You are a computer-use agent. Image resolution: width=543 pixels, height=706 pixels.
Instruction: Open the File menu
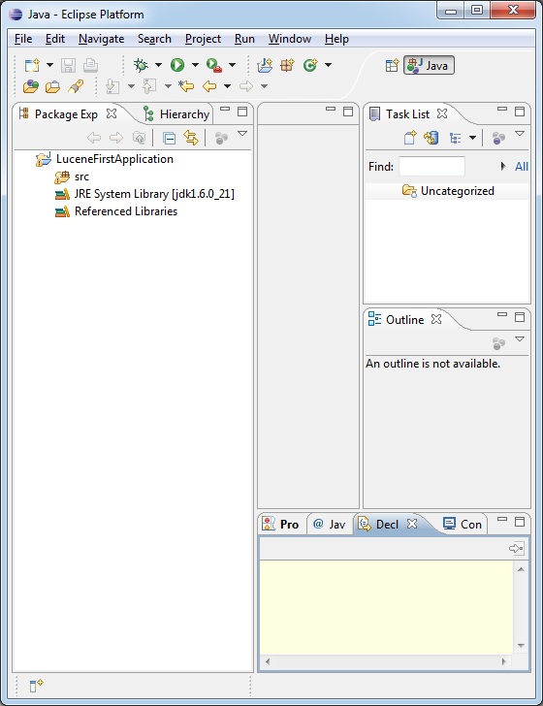[x=23, y=39]
